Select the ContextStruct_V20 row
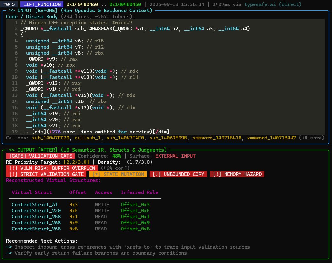 pos(85,211)
